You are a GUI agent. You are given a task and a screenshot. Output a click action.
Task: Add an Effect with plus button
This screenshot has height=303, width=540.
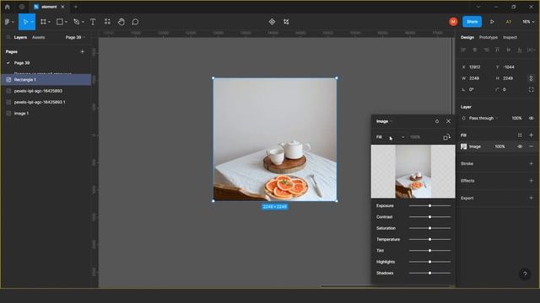[531, 181]
